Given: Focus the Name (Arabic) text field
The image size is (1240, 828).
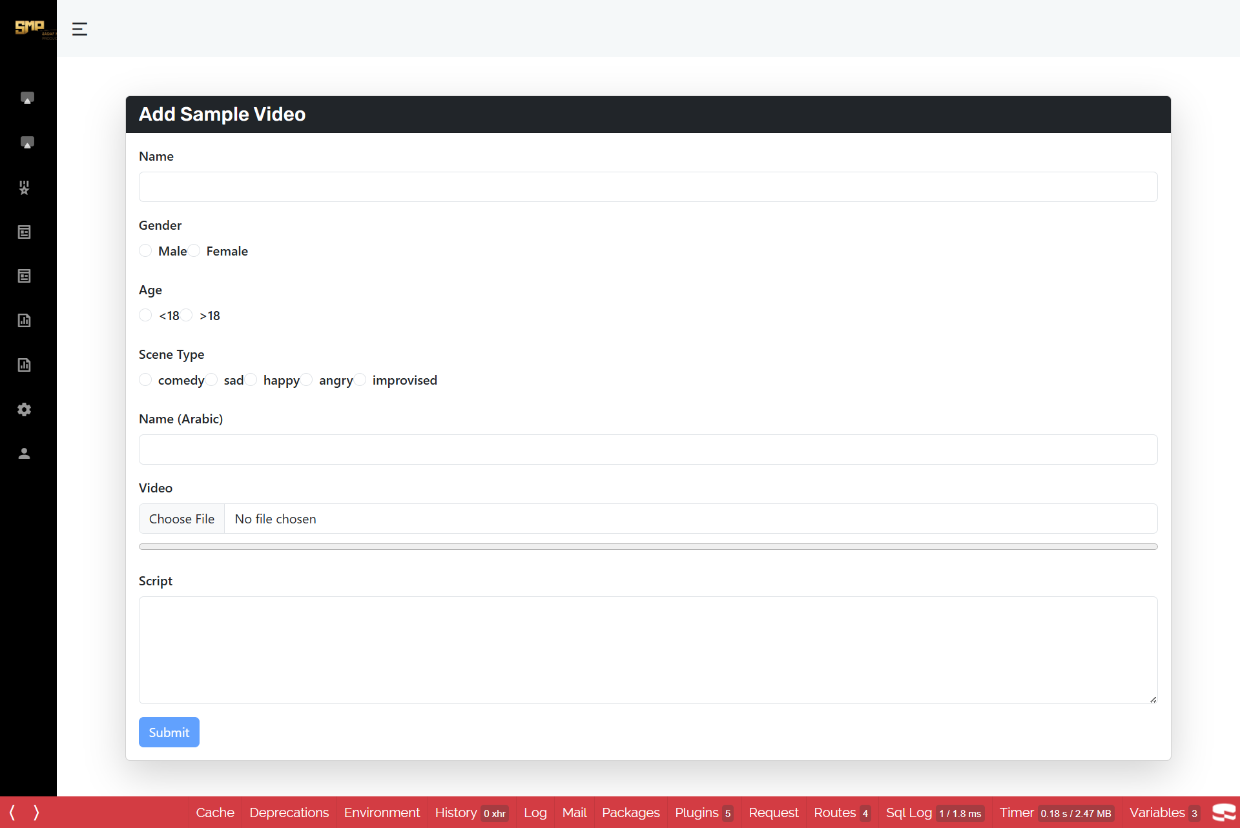Looking at the screenshot, I should 648,449.
